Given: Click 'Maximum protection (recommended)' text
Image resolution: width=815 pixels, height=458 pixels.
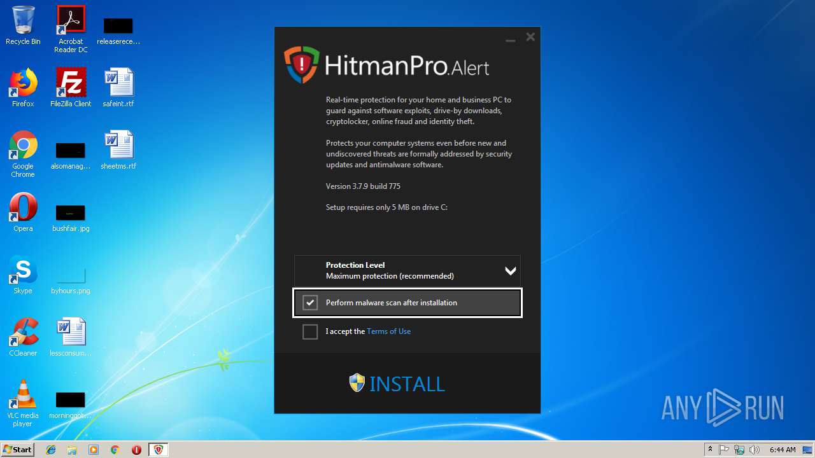Looking at the screenshot, I should tap(390, 276).
